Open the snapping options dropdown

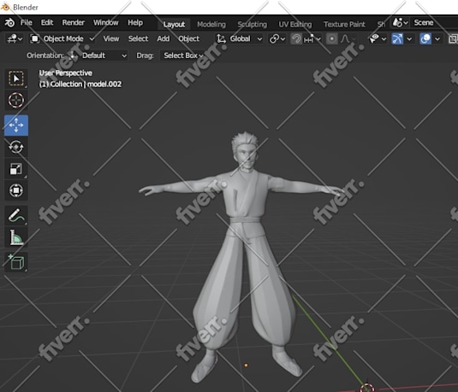pyautogui.click(x=312, y=38)
